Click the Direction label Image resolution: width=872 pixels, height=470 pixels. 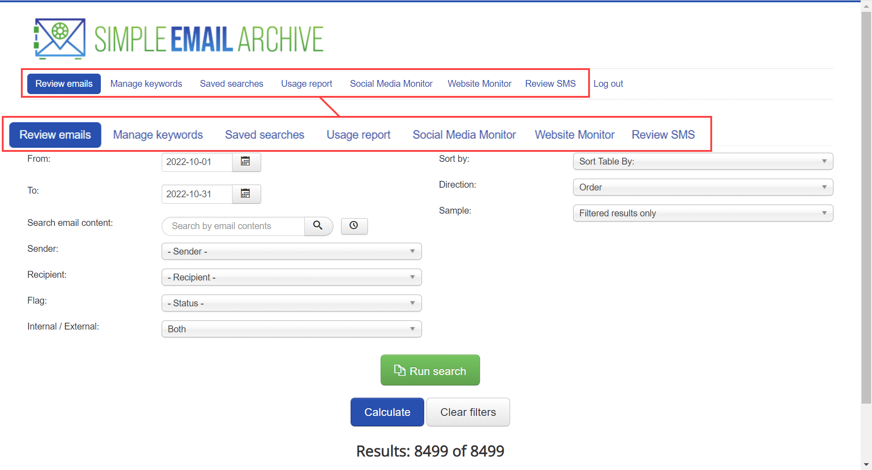click(x=457, y=185)
